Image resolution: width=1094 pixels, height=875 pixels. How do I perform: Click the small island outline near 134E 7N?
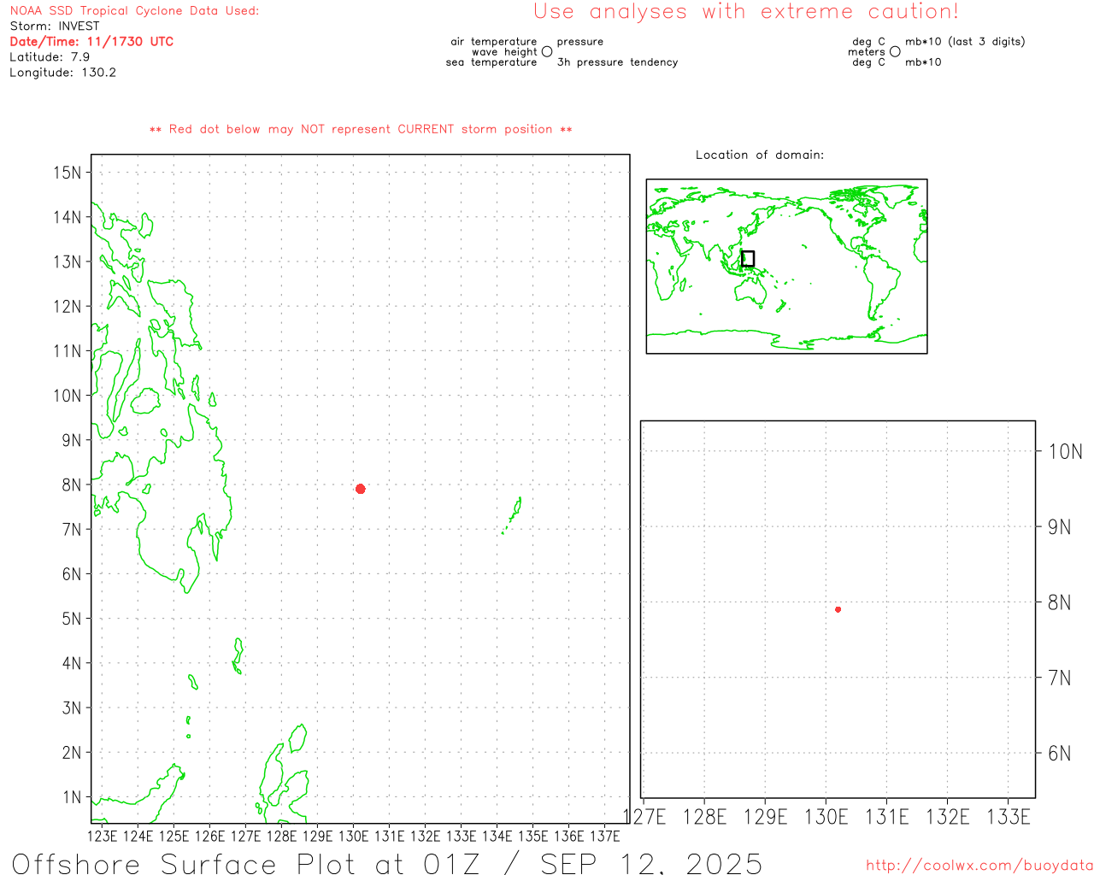513,515
